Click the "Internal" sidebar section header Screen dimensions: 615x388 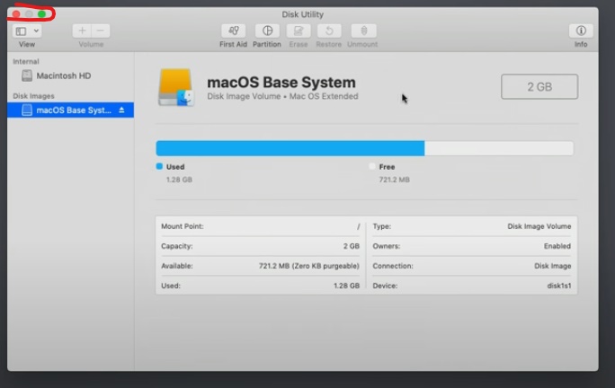point(26,62)
